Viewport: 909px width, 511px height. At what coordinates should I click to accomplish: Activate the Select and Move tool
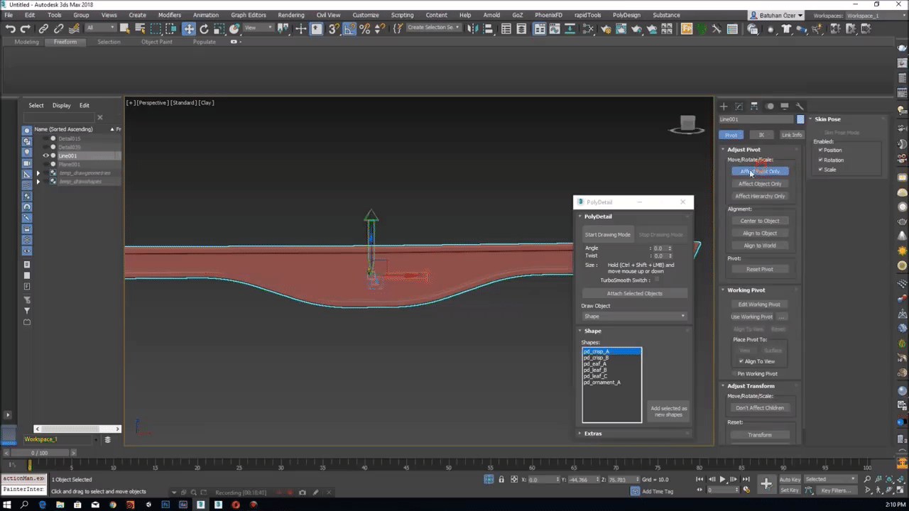188,29
